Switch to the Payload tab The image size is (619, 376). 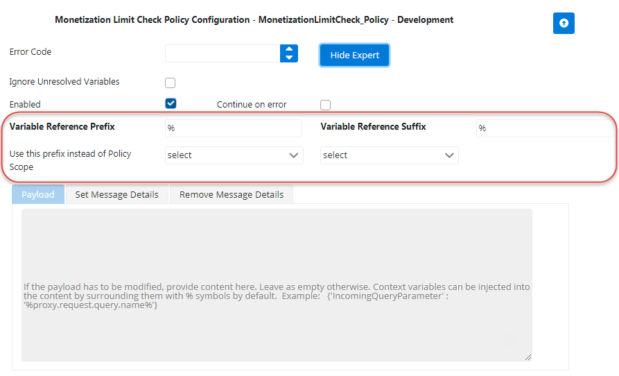[38, 195]
